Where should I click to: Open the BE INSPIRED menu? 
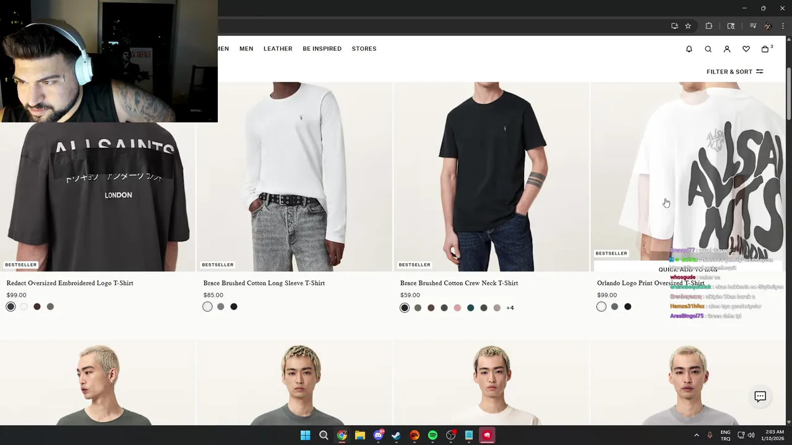click(322, 49)
